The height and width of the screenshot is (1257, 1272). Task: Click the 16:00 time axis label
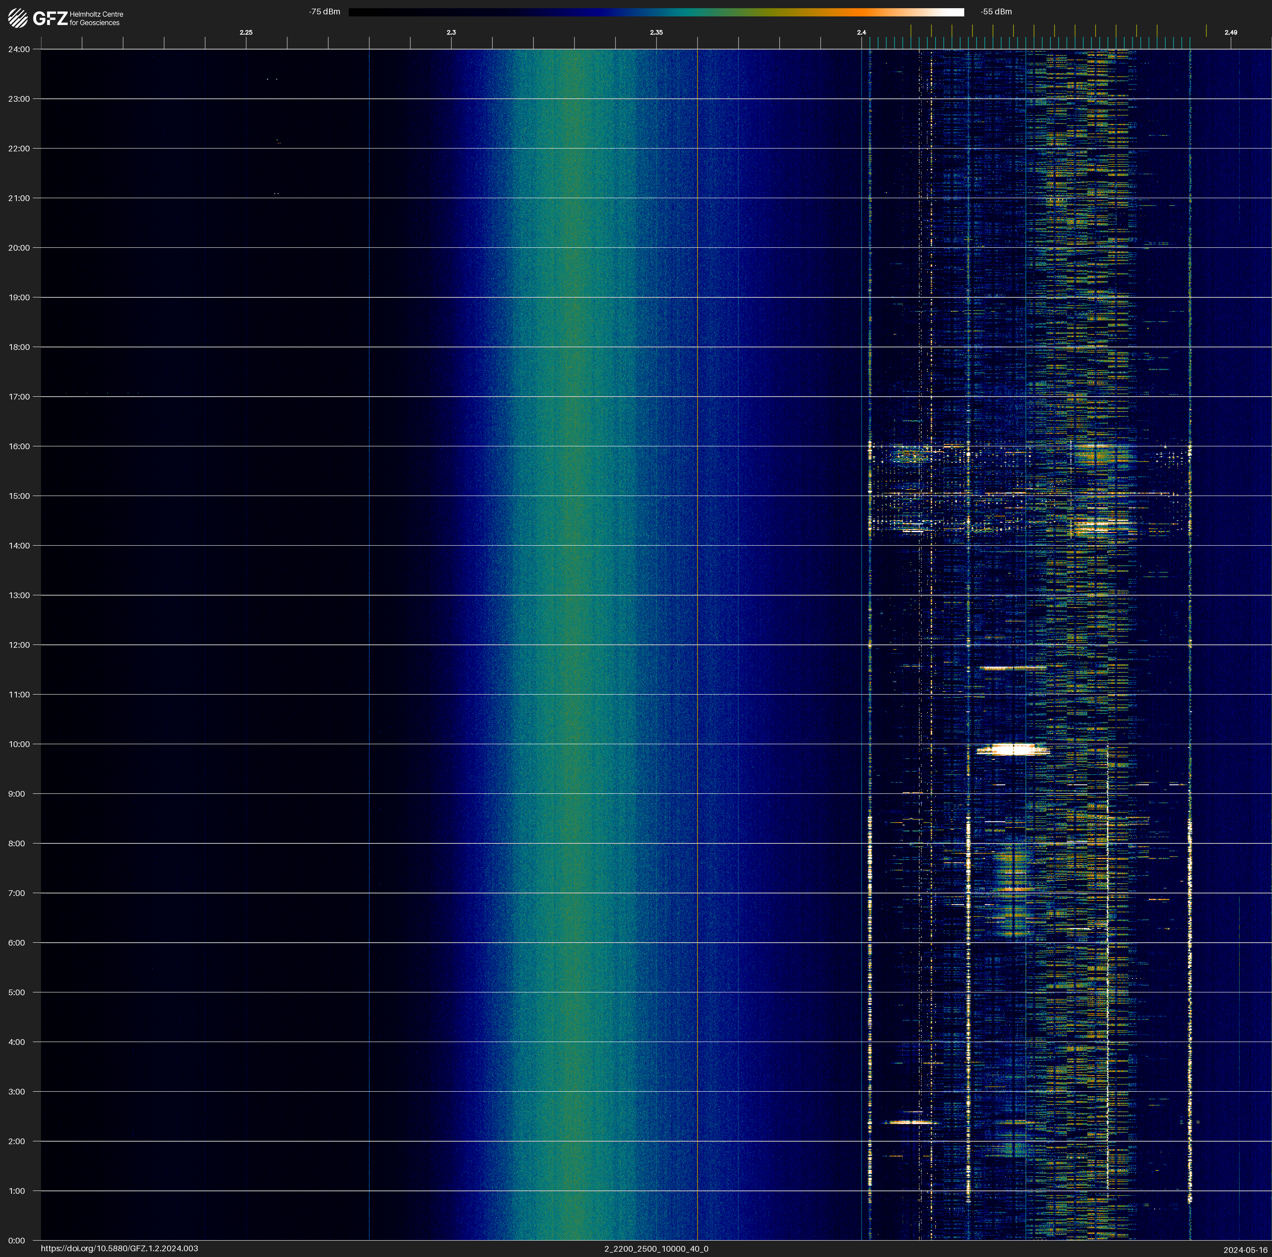tap(19, 446)
